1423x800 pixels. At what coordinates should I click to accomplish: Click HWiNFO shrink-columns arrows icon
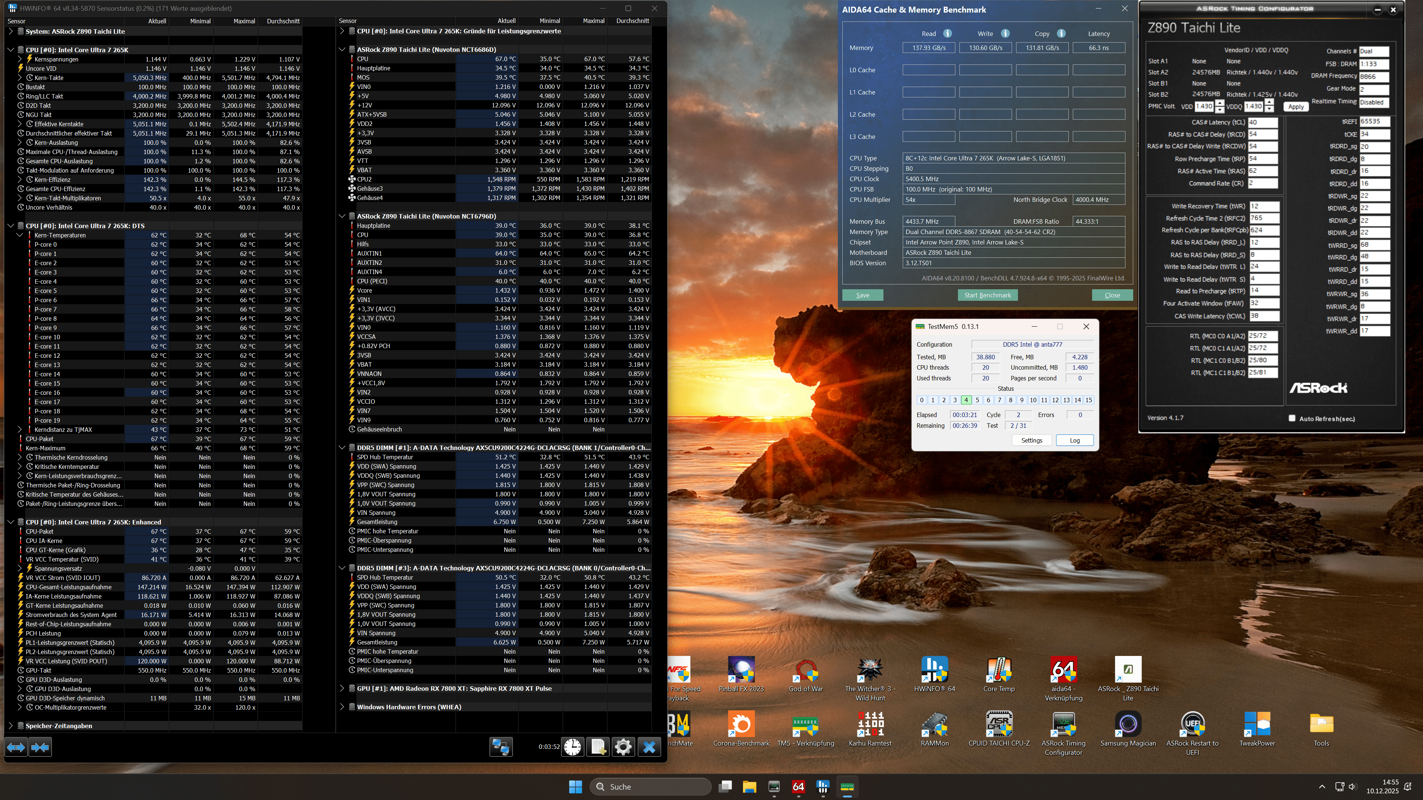click(x=40, y=747)
